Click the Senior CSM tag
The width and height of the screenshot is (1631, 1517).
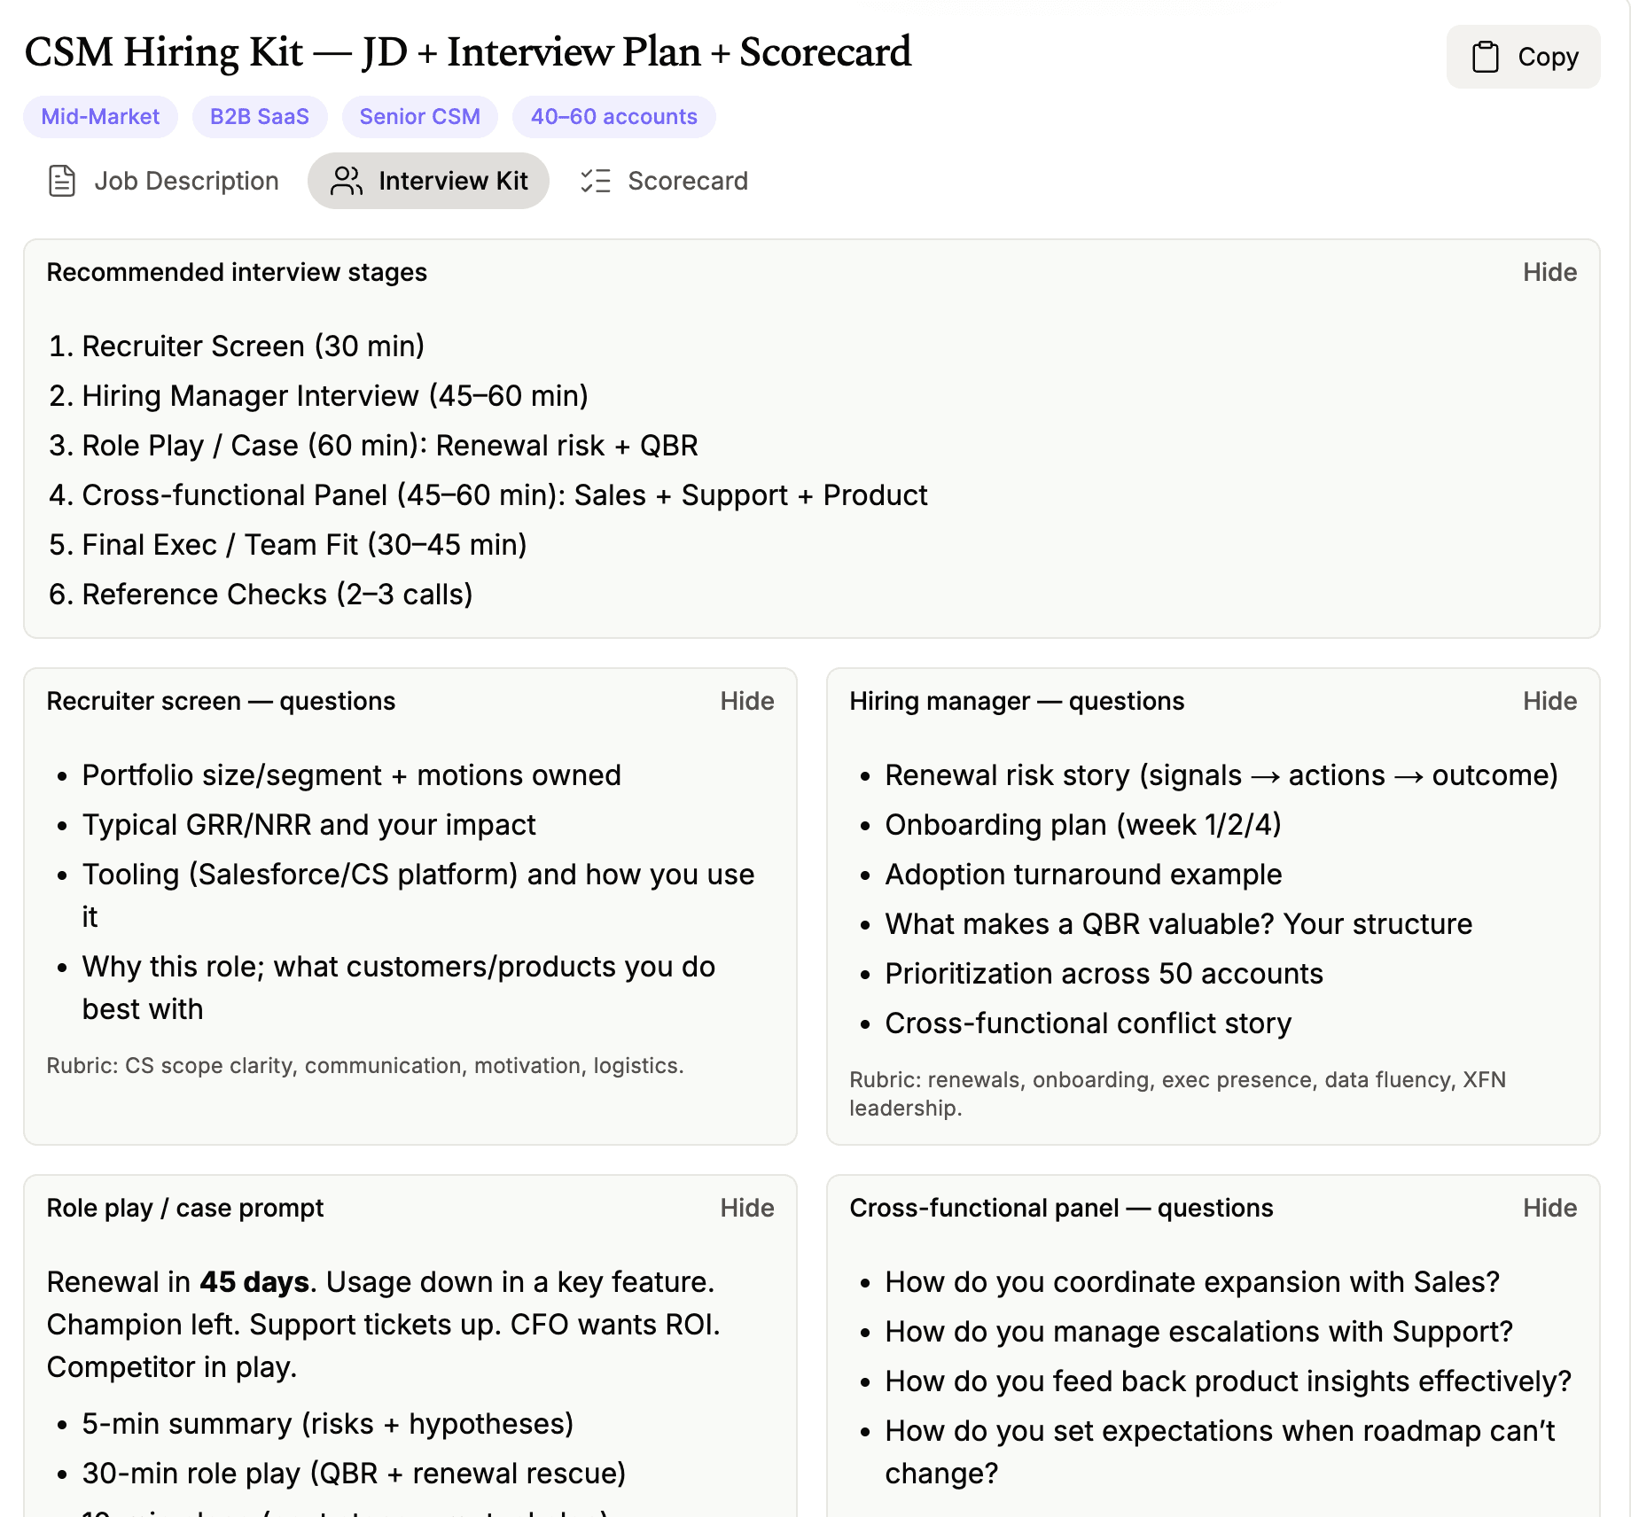pos(419,117)
